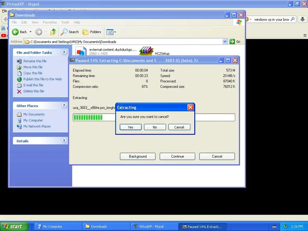Expand the Details panel

point(64,140)
